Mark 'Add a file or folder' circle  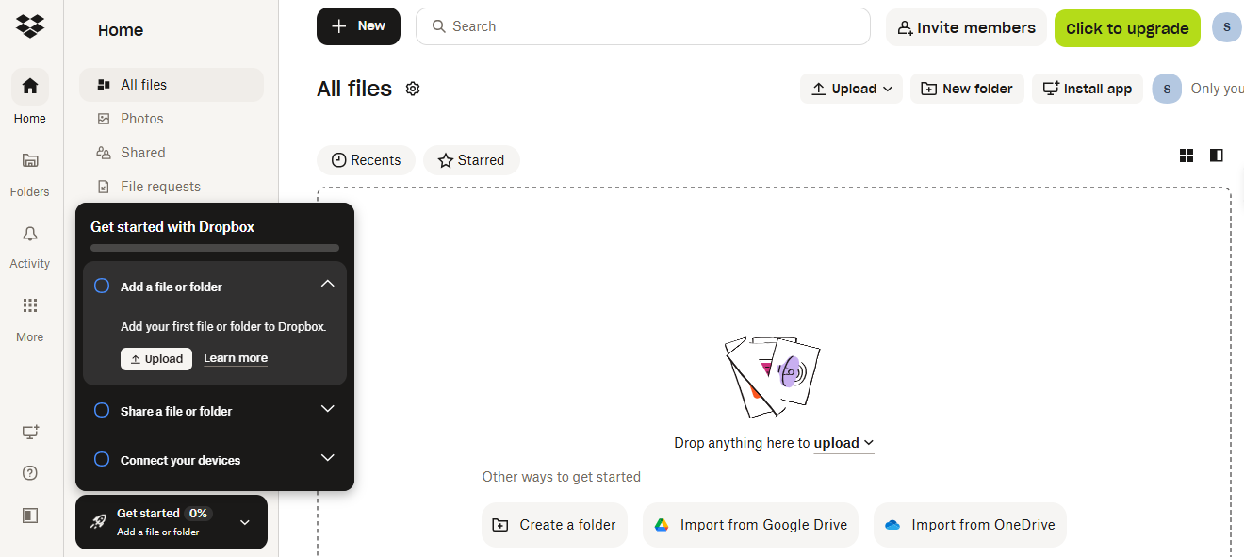[x=102, y=286]
